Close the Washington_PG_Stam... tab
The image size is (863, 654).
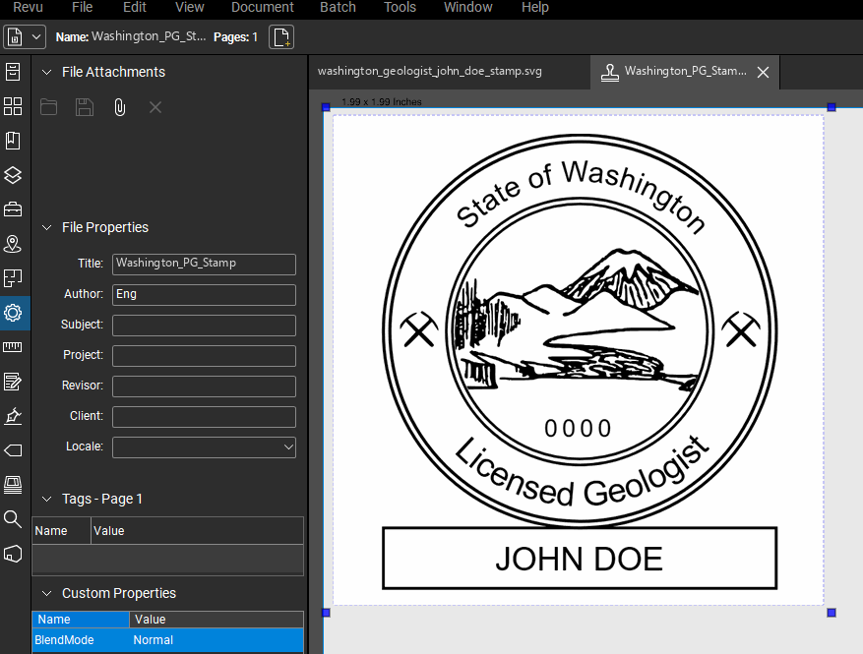pyautogui.click(x=763, y=72)
